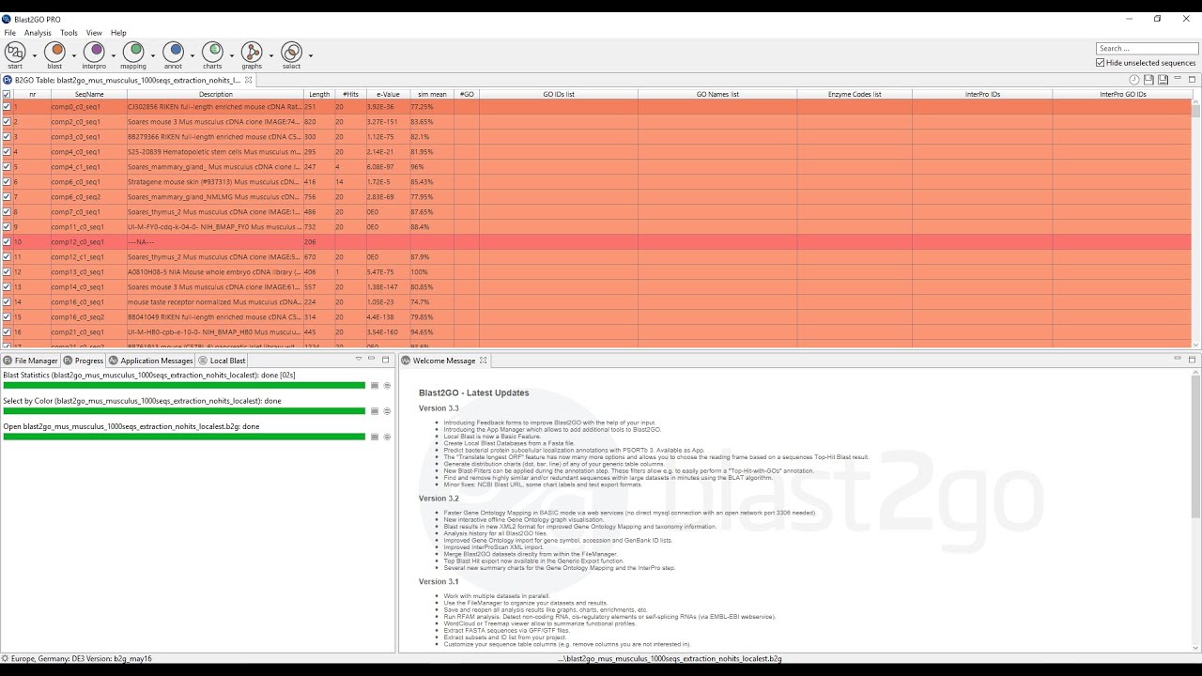Viewport: 1202px width, 676px height.
Task: Click the save-as icon in table toolbar
Action: 1163,80
